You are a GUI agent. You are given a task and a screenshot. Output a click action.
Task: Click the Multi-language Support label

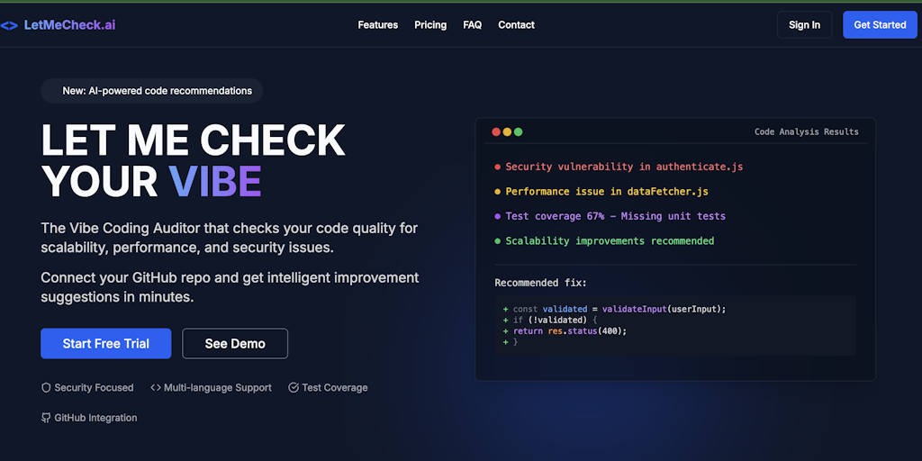(218, 387)
